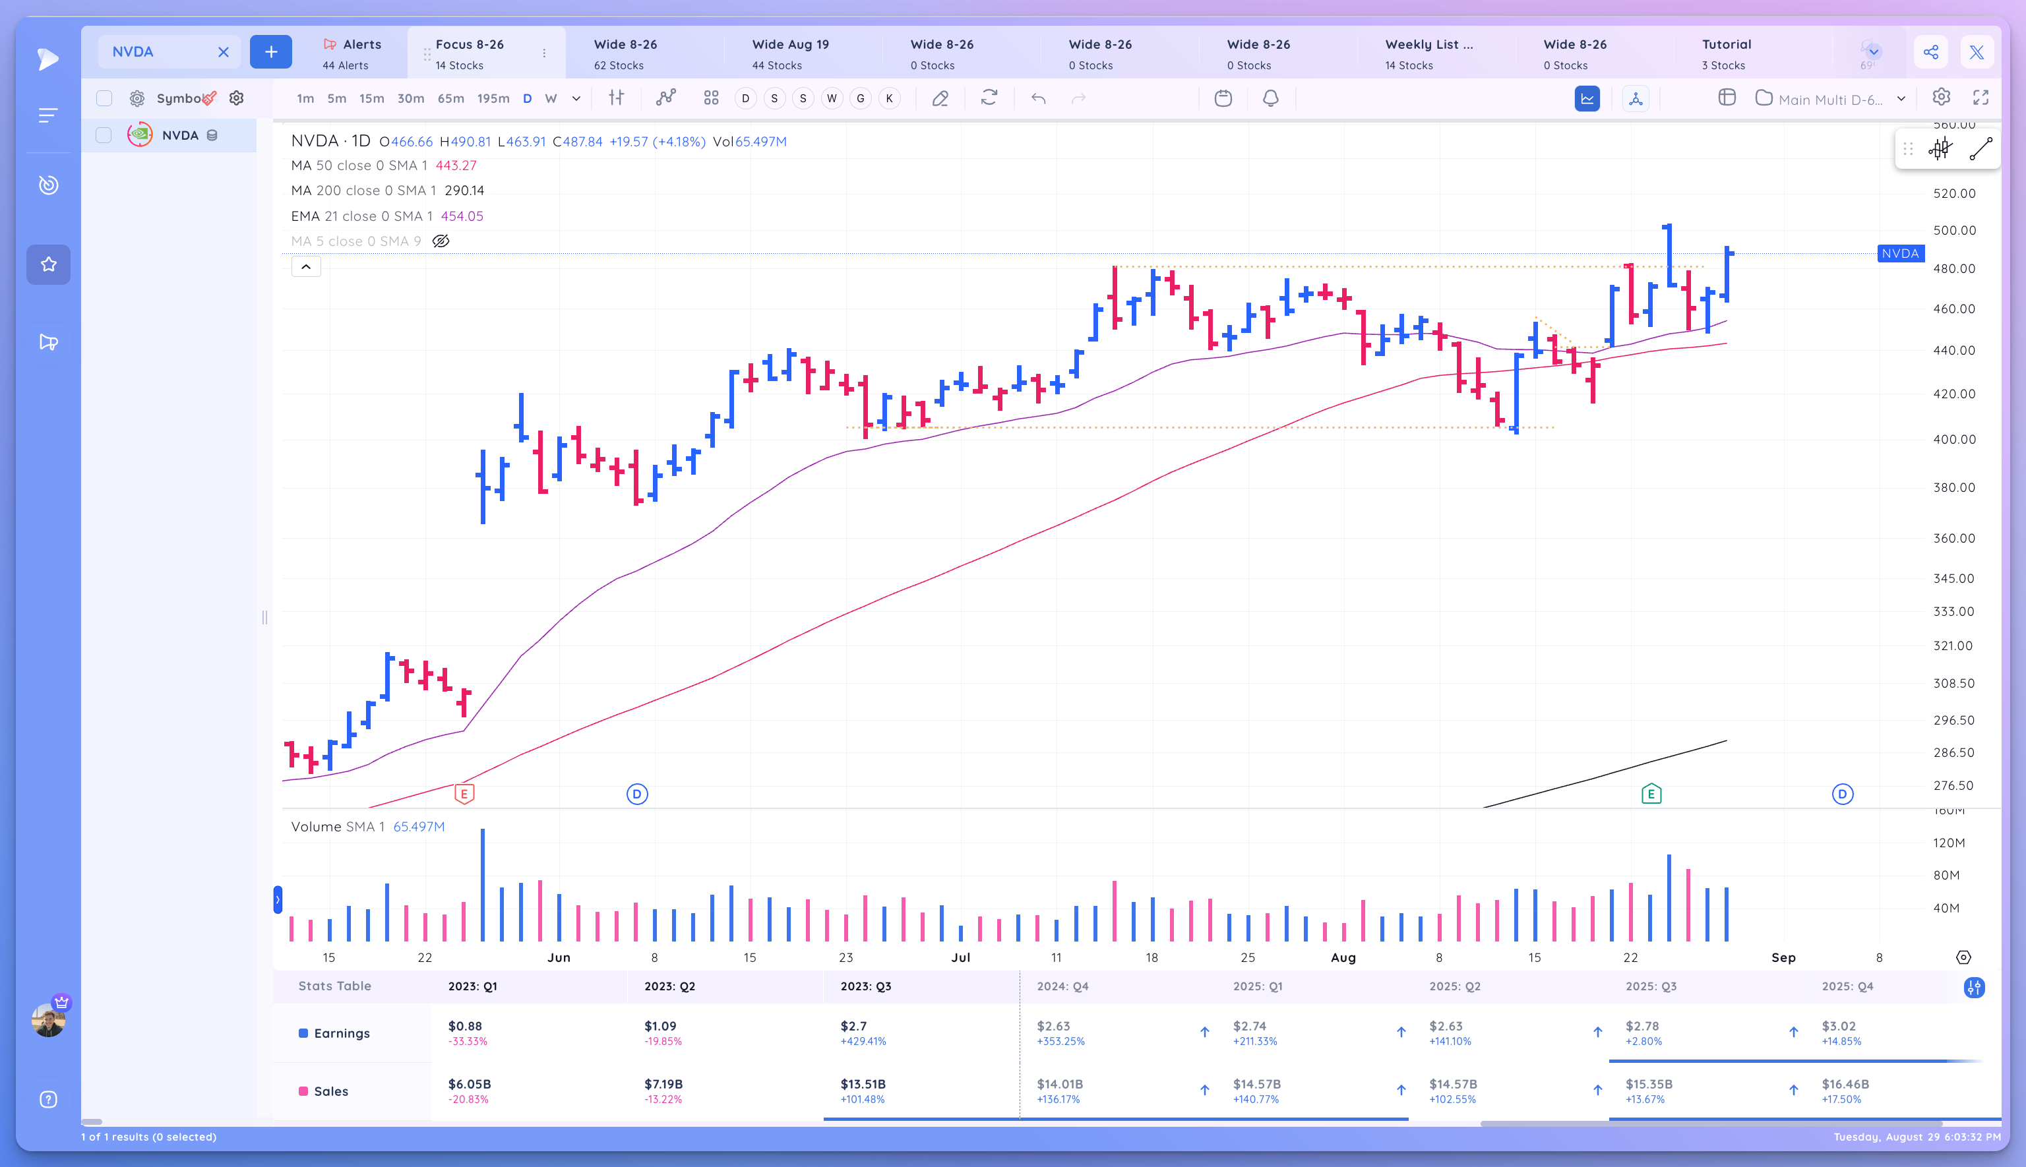The height and width of the screenshot is (1167, 2026).
Task: Tick the NVDA row checkbox
Action: pyautogui.click(x=104, y=135)
